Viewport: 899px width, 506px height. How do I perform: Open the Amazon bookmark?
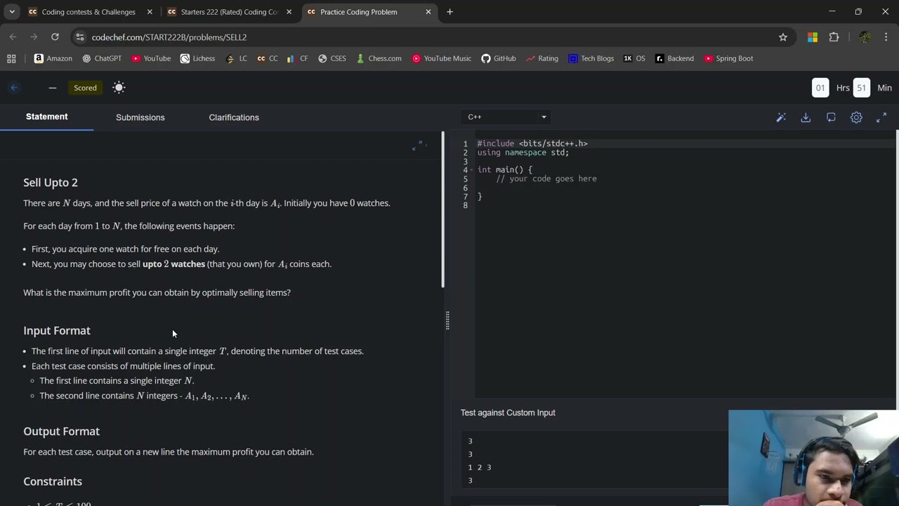tap(53, 58)
